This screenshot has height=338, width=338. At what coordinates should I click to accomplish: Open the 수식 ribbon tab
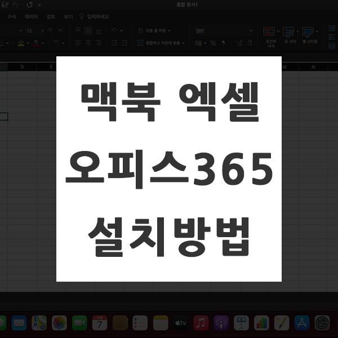click(12, 16)
